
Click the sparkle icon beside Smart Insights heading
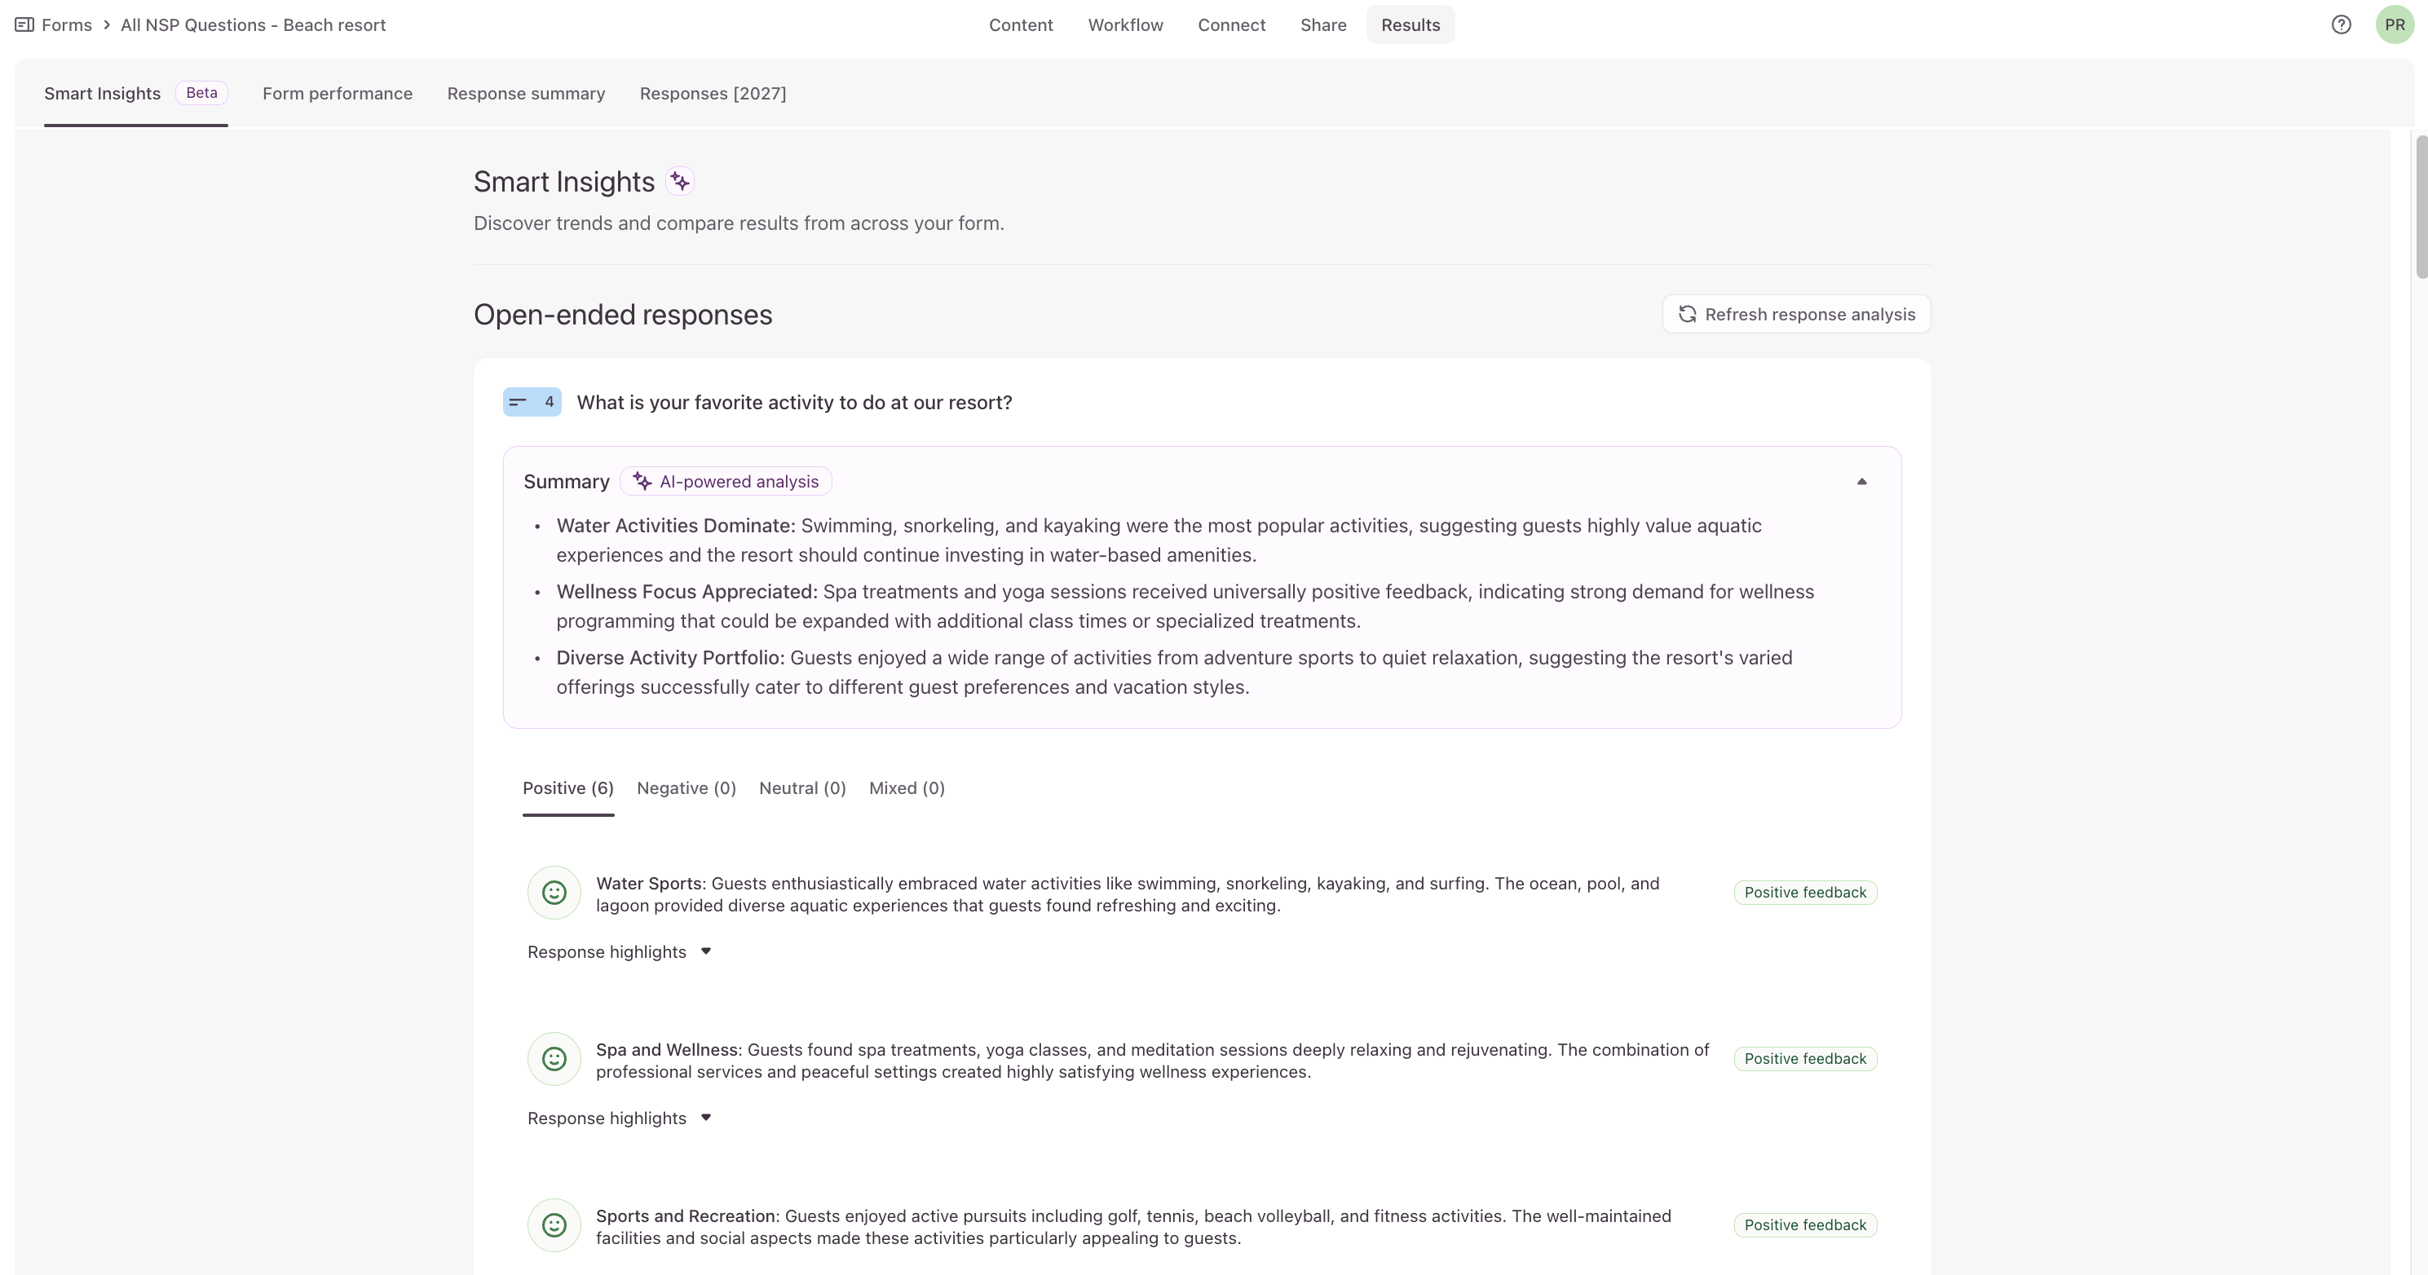680,181
